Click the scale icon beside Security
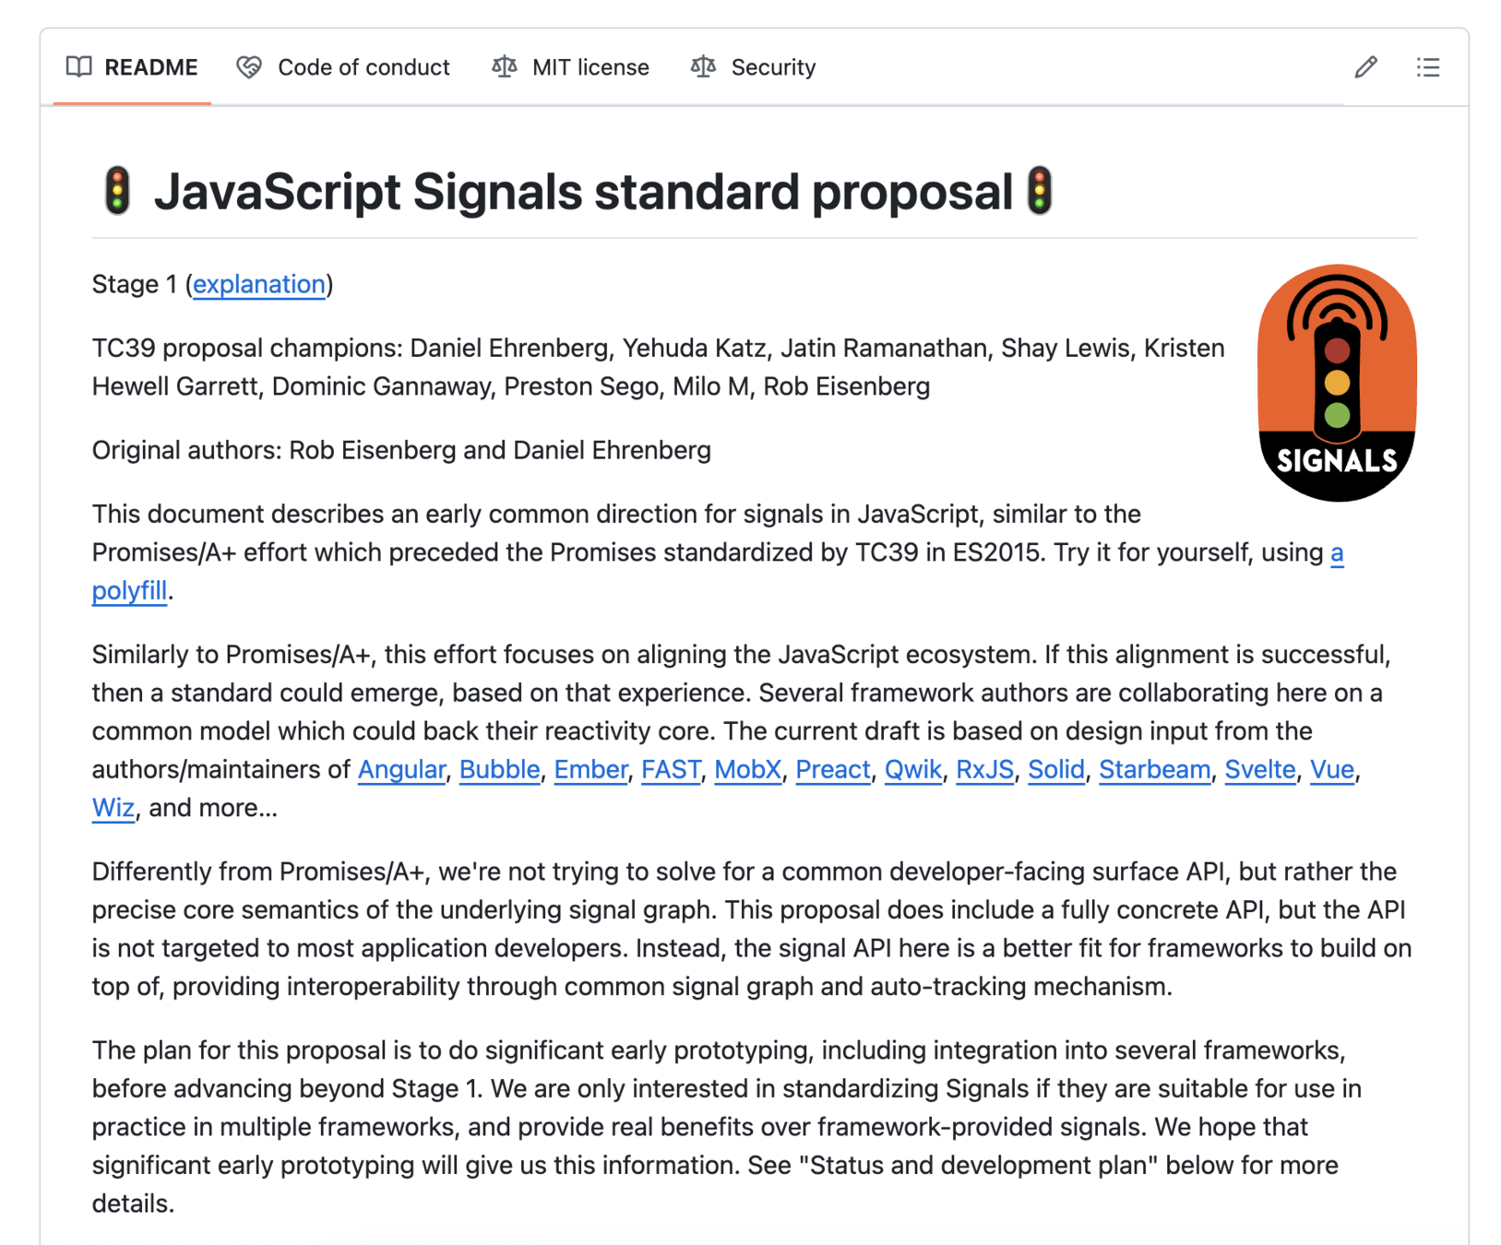The width and height of the screenshot is (1501, 1245). point(703,66)
